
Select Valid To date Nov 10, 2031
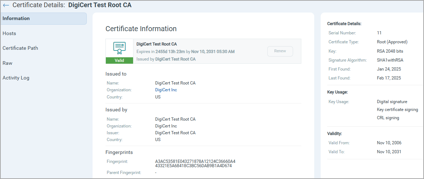coord(389,152)
